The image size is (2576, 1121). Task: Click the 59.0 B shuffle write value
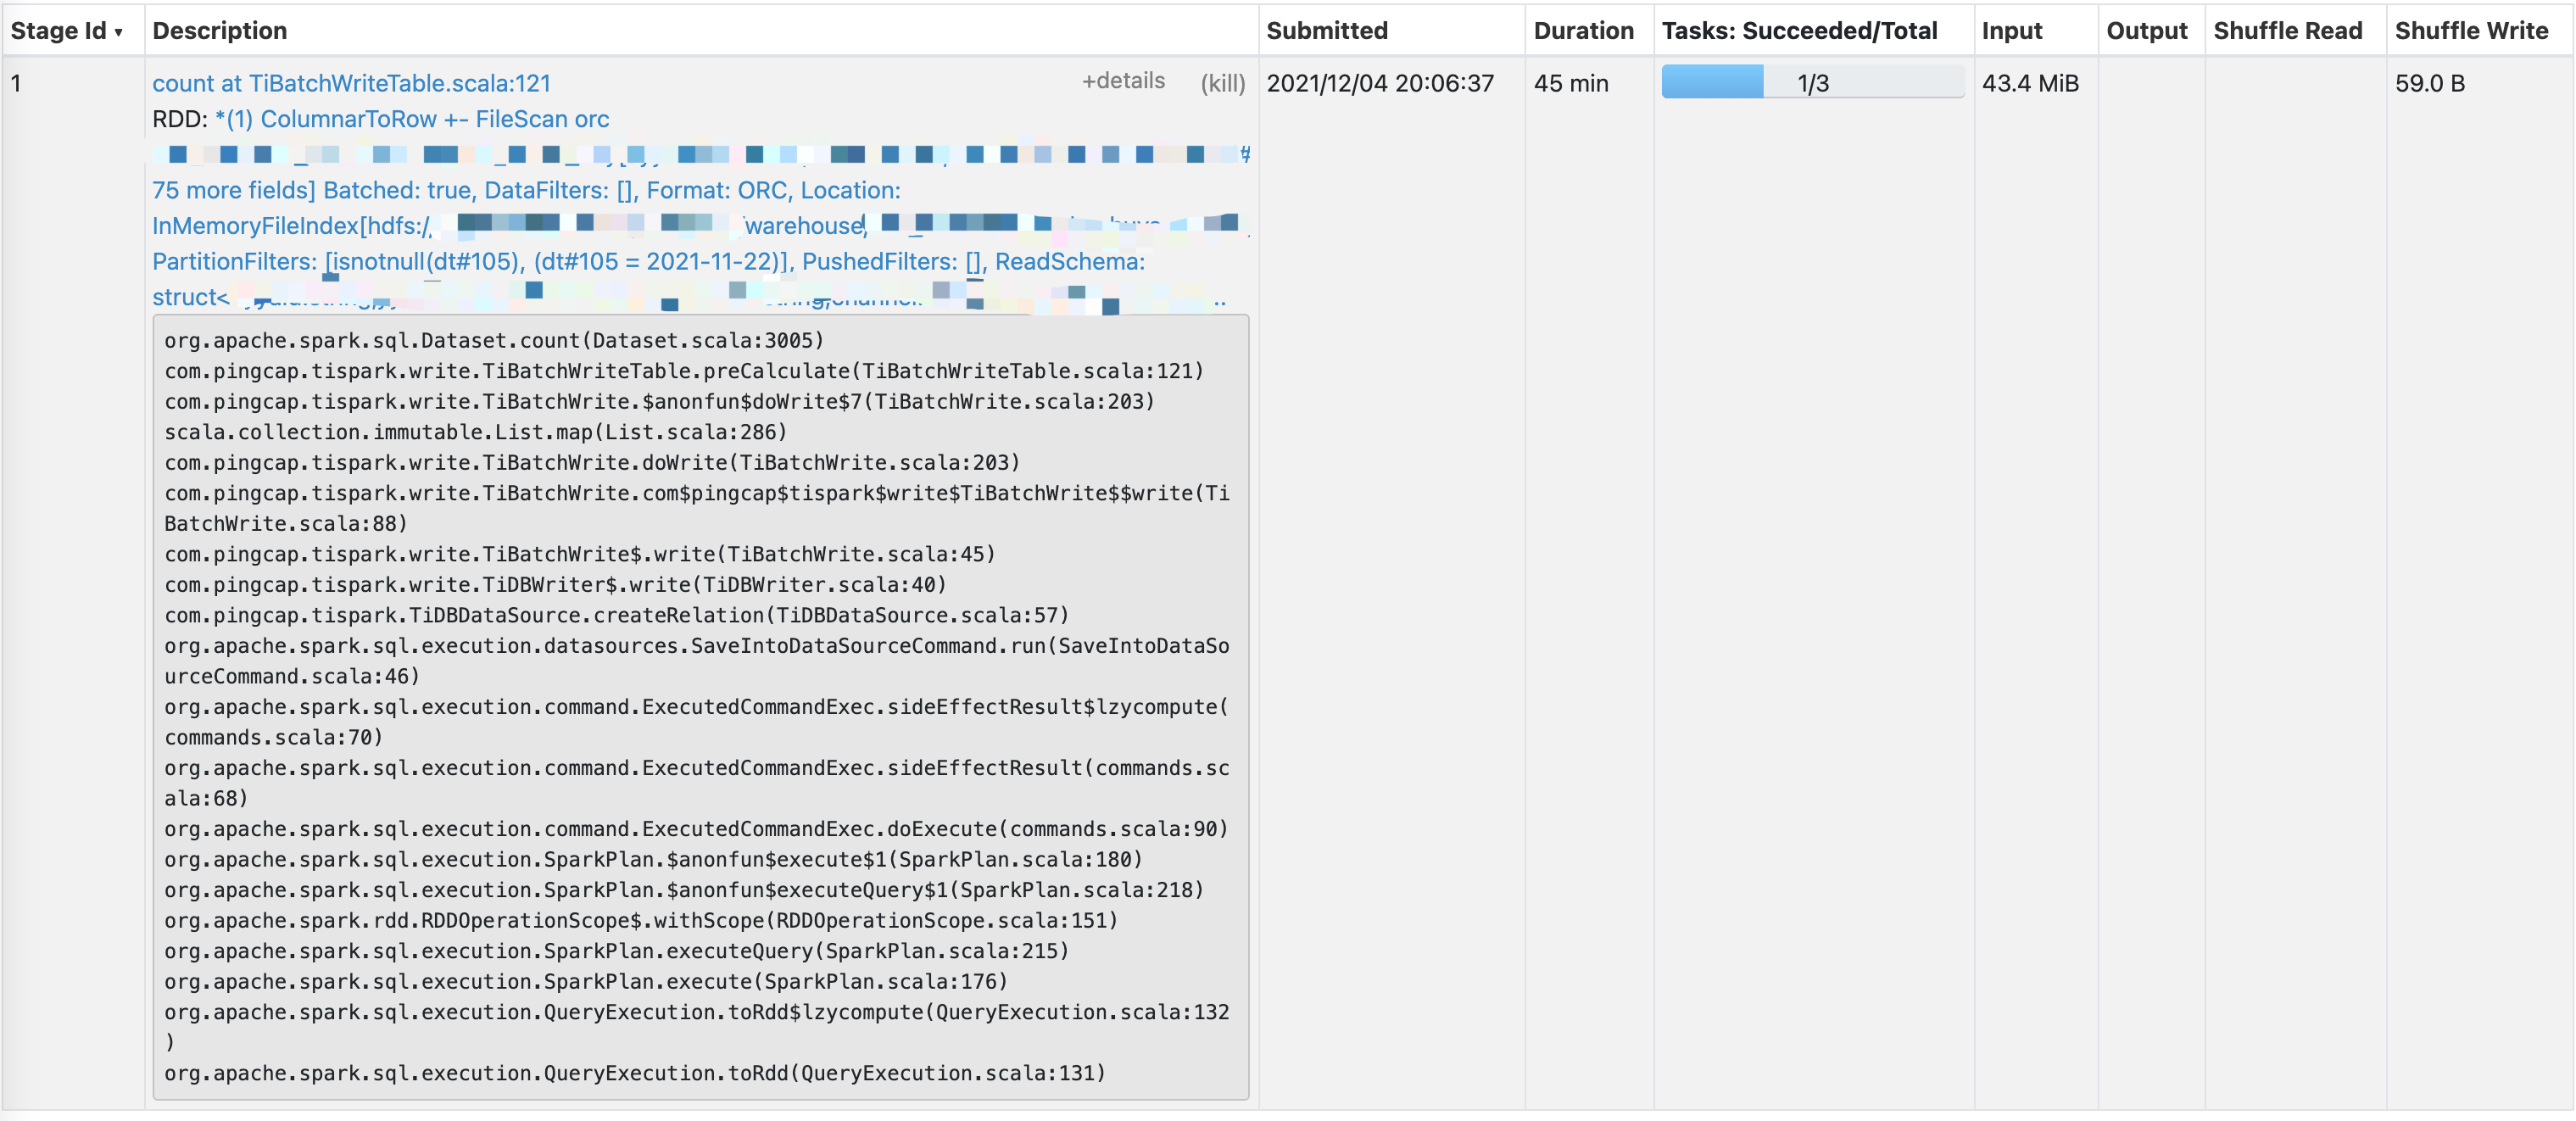(2429, 83)
